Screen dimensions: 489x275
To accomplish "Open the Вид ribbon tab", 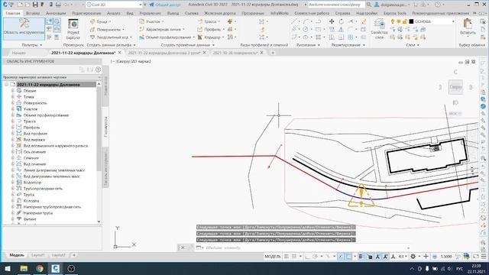I will click(130, 13).
